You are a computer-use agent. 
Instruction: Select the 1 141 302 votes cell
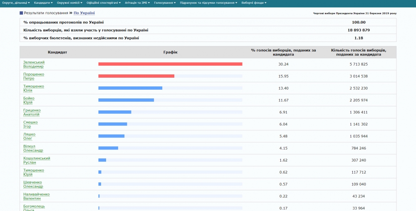click(x=359, y=124)
